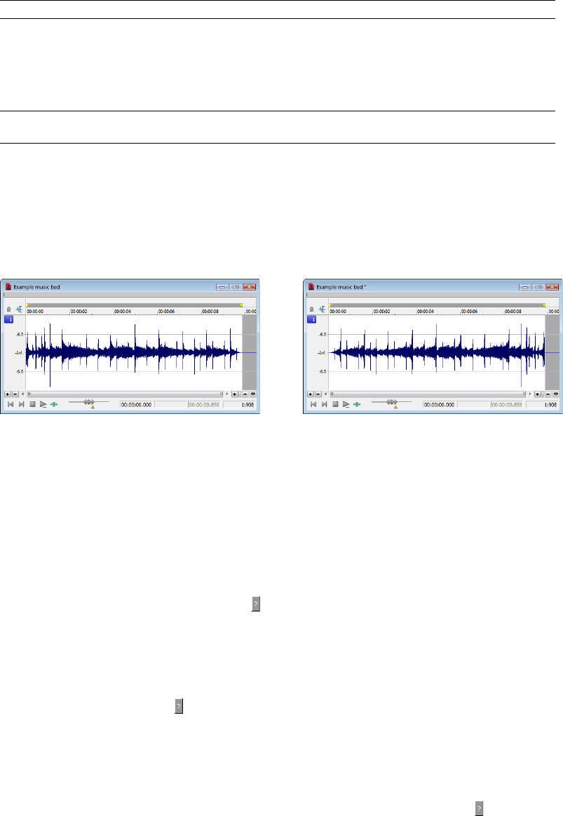Click edit tool selector icon in right modified window
Screen dimensions: 563x816
click(x=322, y=309)
